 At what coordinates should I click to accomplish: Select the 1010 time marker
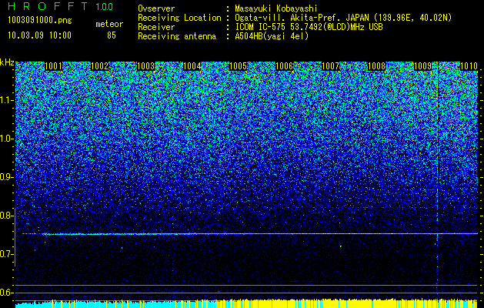(469, 66)
